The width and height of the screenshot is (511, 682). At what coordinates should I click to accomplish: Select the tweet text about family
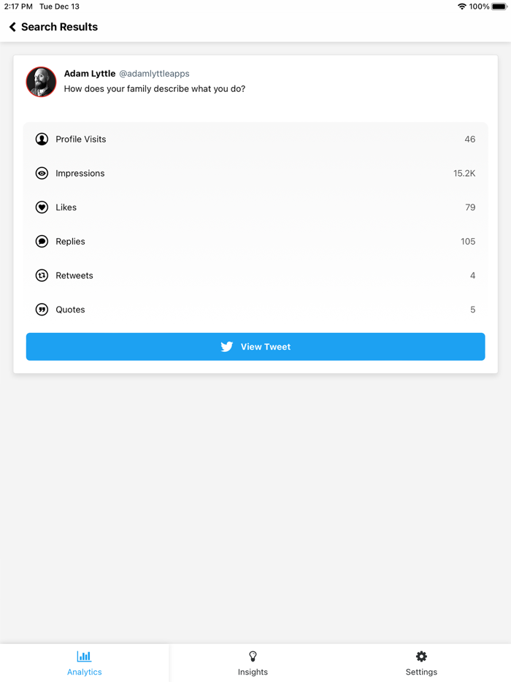click(x=154, y=88)
